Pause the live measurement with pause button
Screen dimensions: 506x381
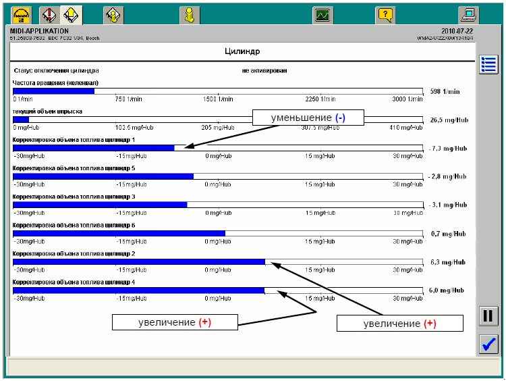tap(488, 316)
